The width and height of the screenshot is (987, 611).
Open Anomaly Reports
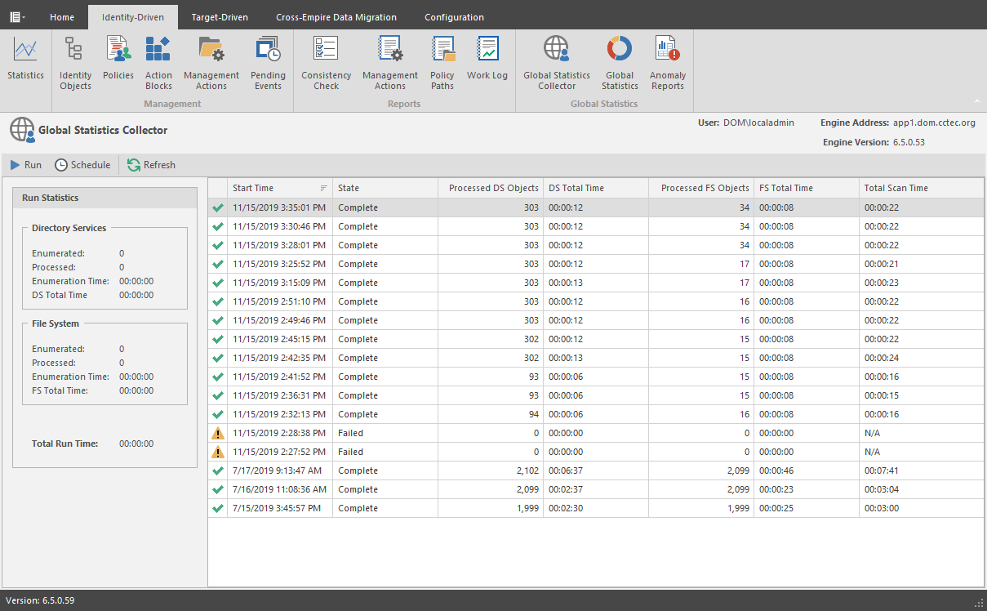[667, 63]
